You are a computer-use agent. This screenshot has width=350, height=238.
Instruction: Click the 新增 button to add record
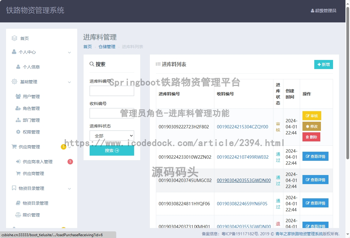(323, 64)
